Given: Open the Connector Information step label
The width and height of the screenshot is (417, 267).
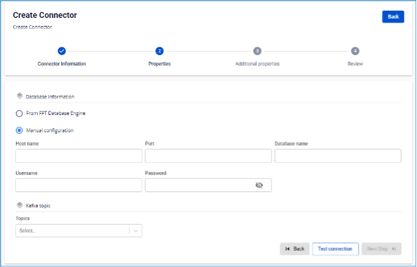Looking at the screenshot, I should (62, 64).
